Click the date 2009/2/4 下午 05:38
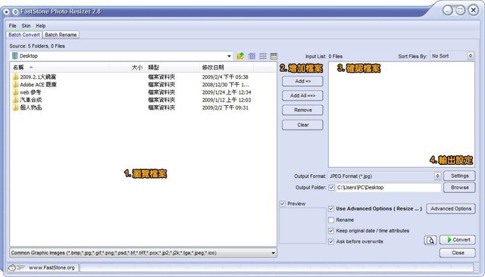 click(225, 77)
